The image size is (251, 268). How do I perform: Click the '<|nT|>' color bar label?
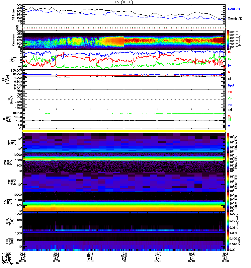[239, 241]
